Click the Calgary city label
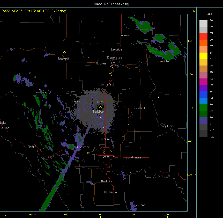 [103, 156]
